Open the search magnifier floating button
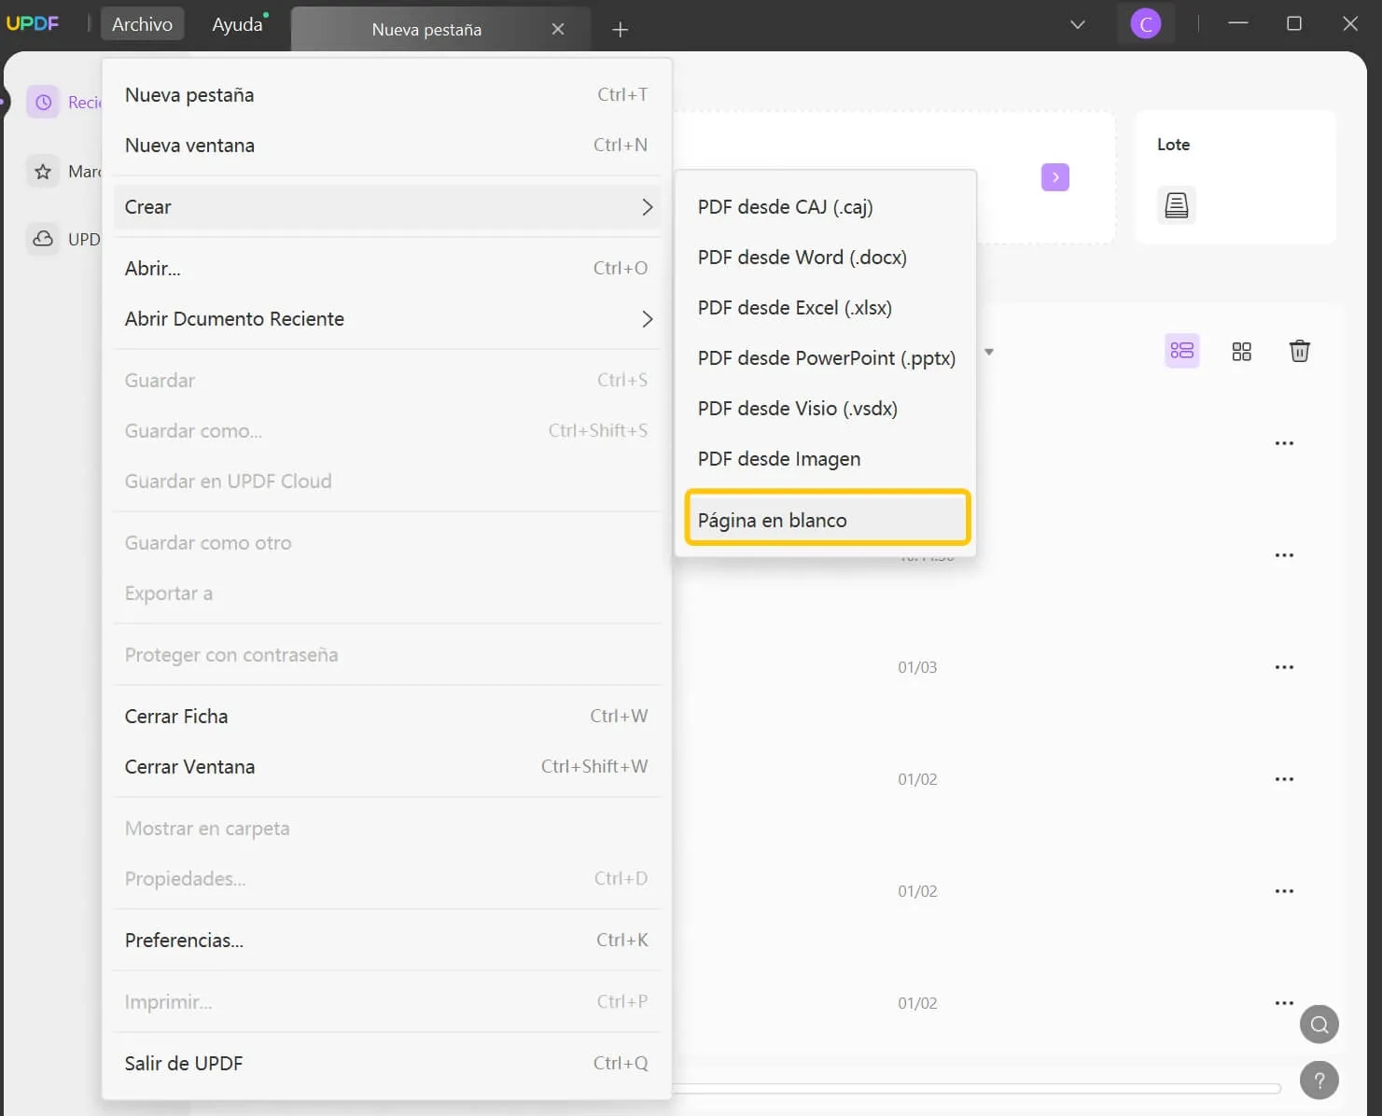The width and height of the screenshot is (1382, 1116). point(1319,1025)
